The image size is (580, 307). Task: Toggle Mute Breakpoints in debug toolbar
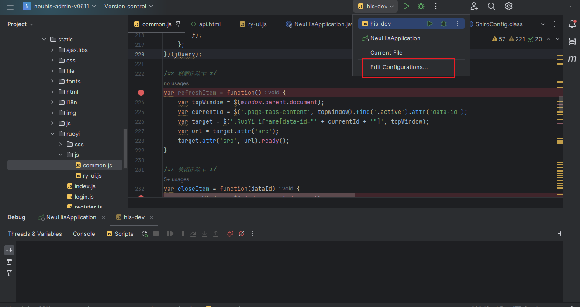click(241, 234)
